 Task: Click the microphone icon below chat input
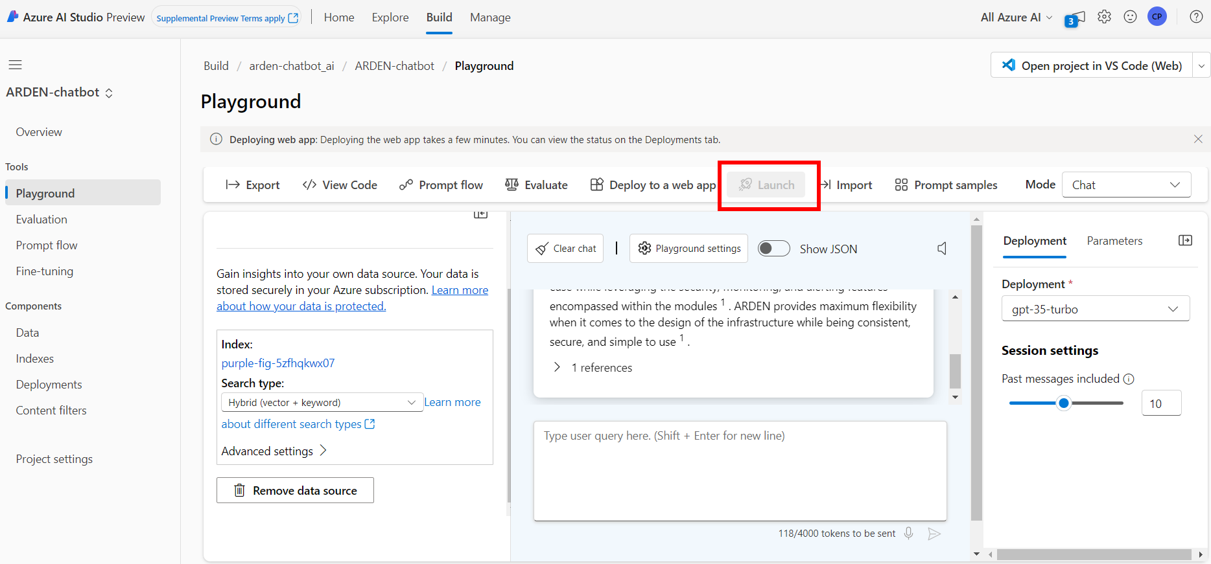(x=909, y=533)
